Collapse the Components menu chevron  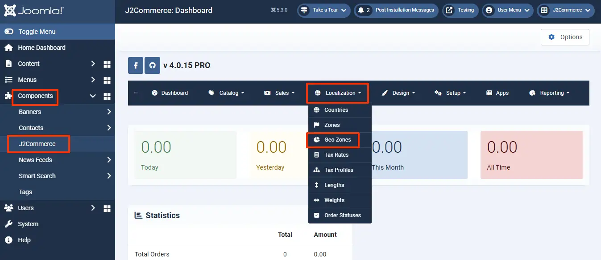93,96
